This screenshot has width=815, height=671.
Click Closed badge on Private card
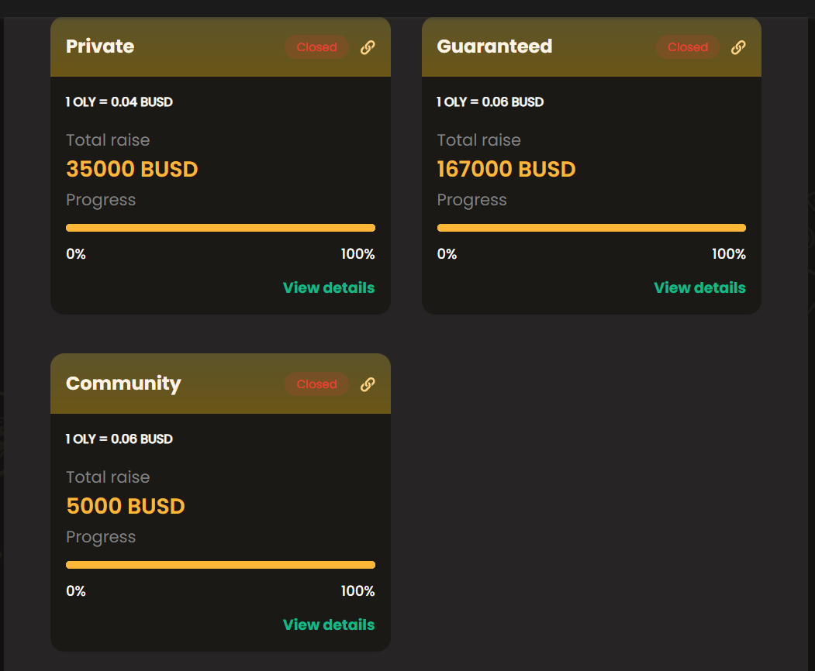click(316, 47)
